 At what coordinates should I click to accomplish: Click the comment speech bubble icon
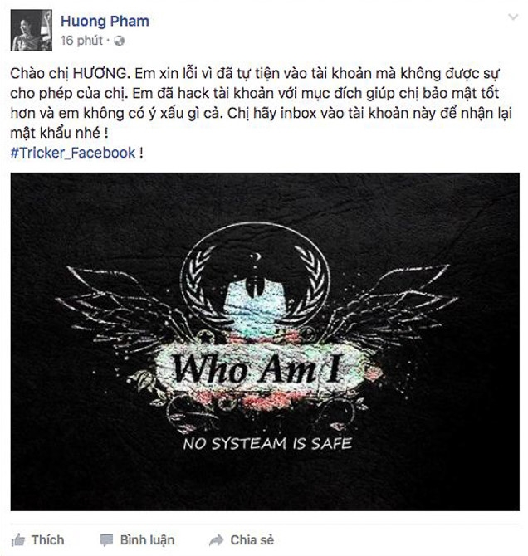click(106, 540)
